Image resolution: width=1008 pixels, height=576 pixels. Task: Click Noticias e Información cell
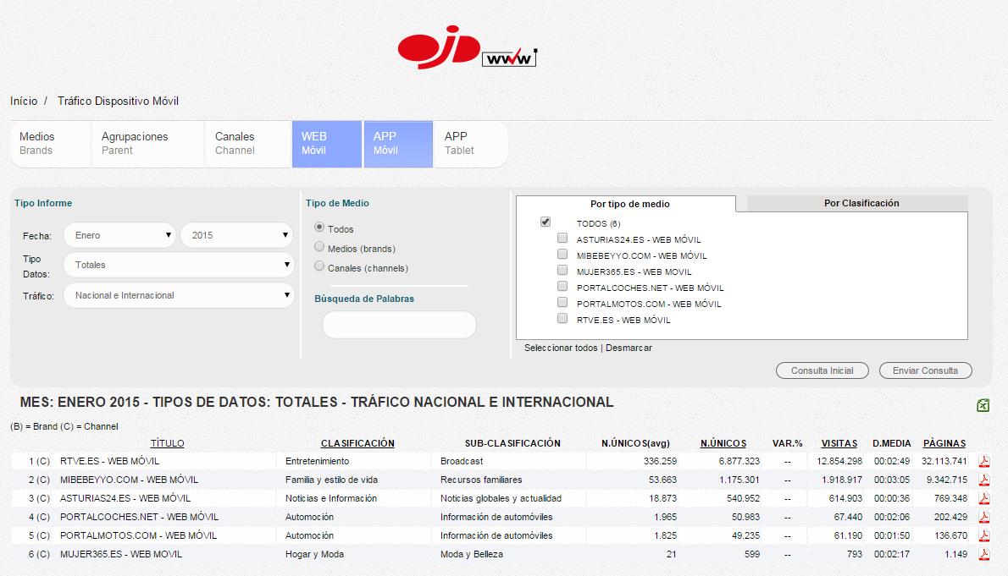click(331, 498)
